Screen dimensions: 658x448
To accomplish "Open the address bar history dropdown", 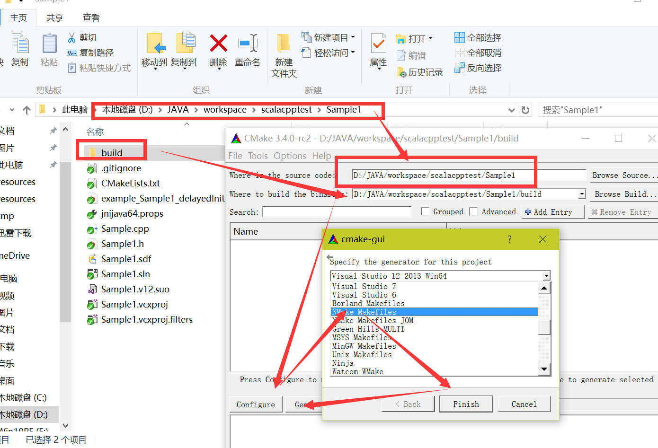I will tap(511, 110).
